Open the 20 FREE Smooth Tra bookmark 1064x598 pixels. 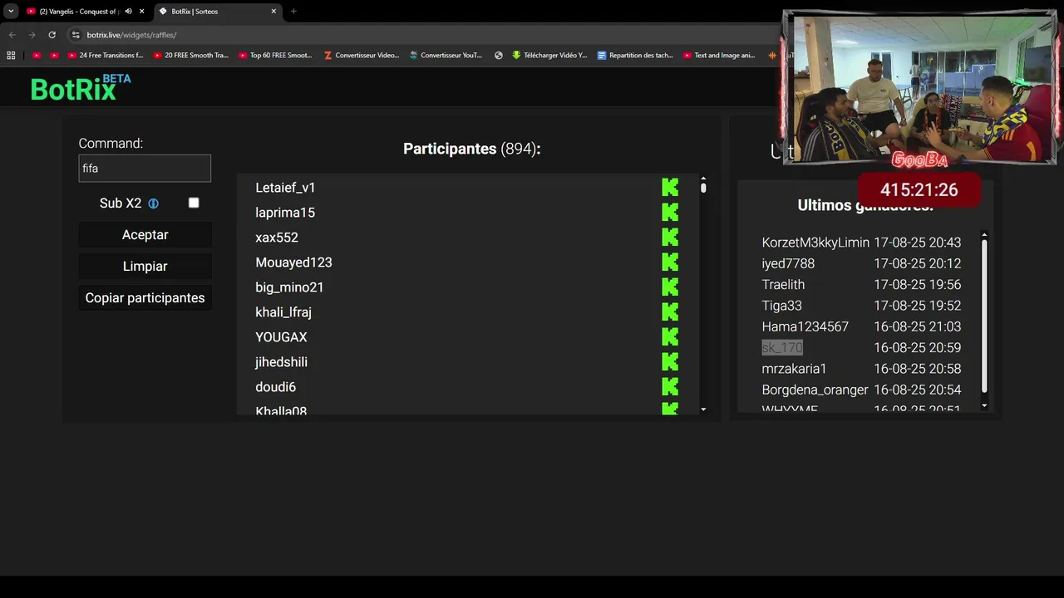coord(191,56)
